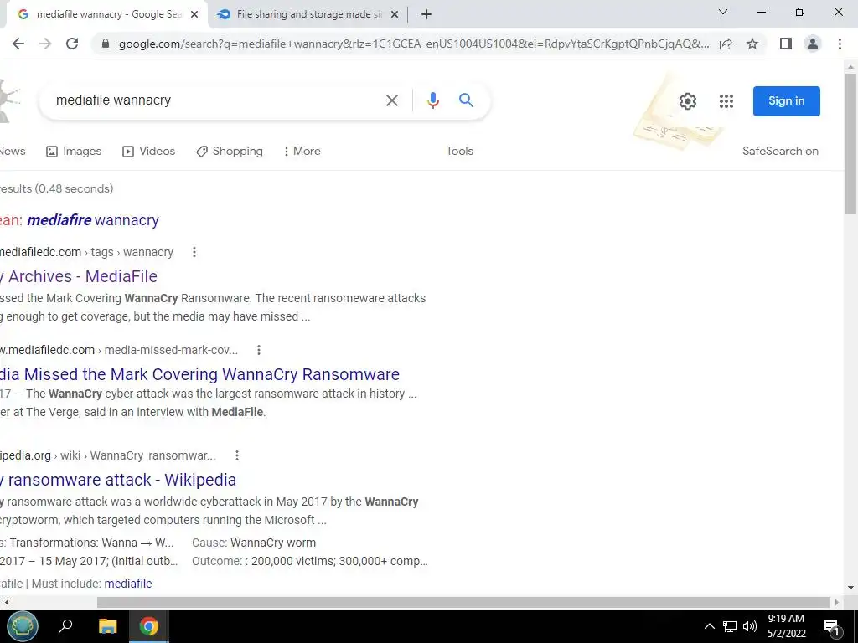Toggle the Chrome side panel
The height and width of the screenshot is (643, 858).
coord(786,44)
